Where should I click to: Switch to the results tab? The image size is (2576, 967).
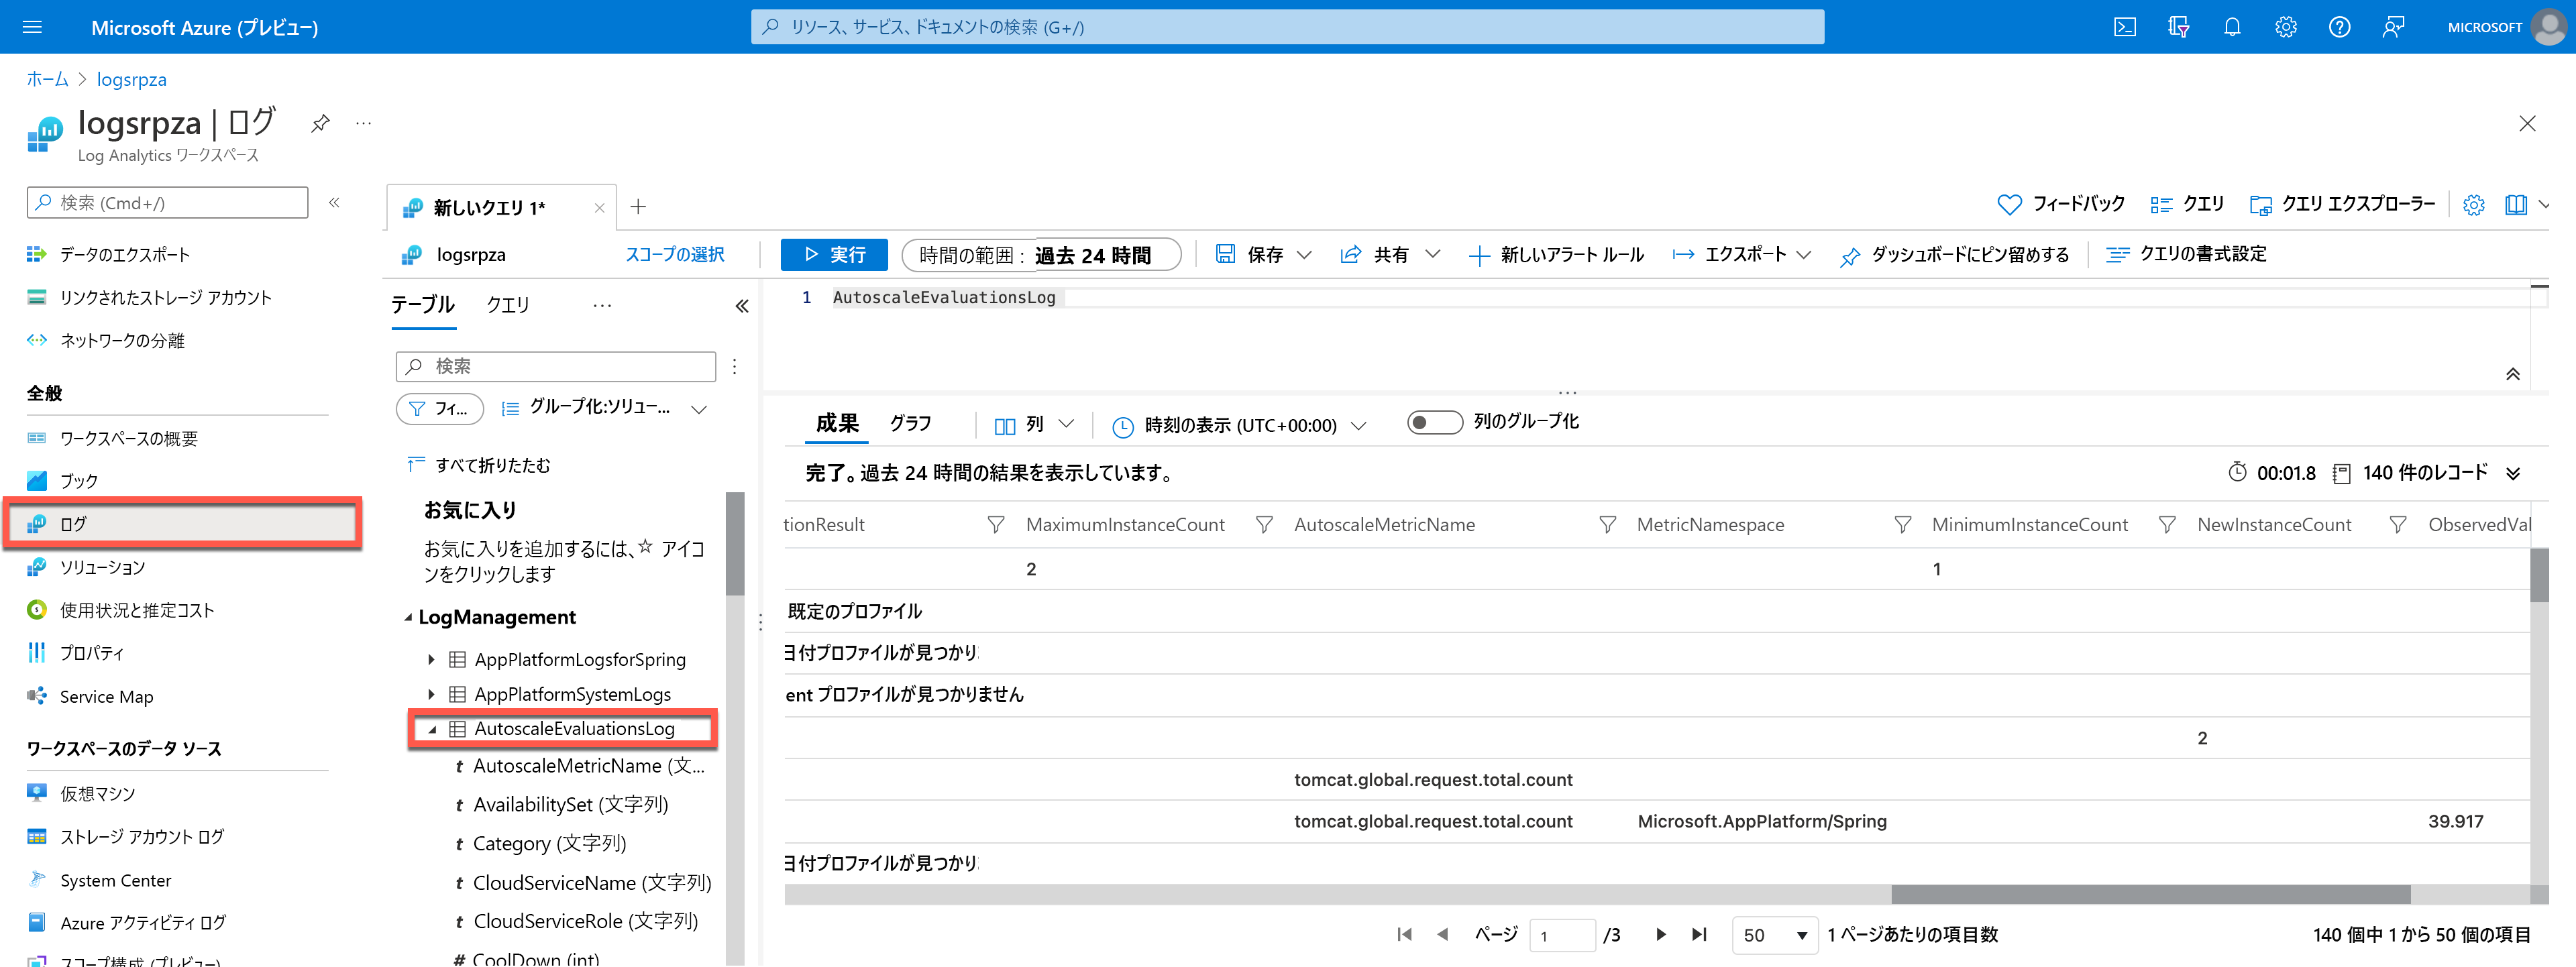tap(837, 423)
